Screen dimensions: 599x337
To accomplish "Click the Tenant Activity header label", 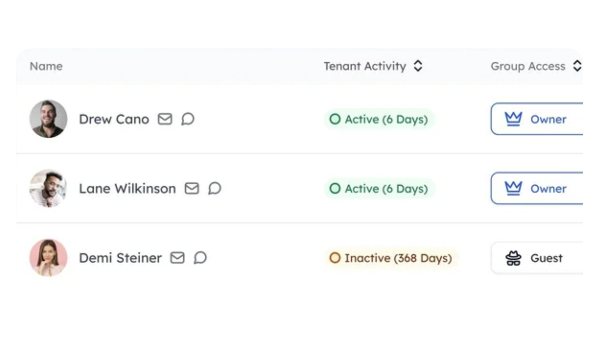I will click(x=365, y=66).
